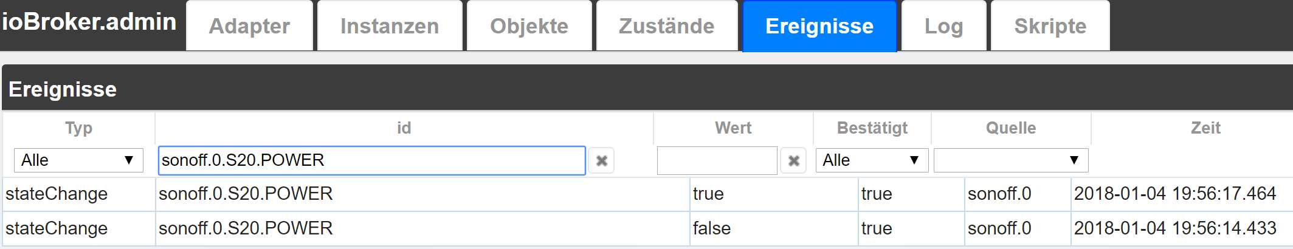Select the event at 19:56:14.433
The width and height of the screenshot is (1293, 249).
[x=1174, y=228]
